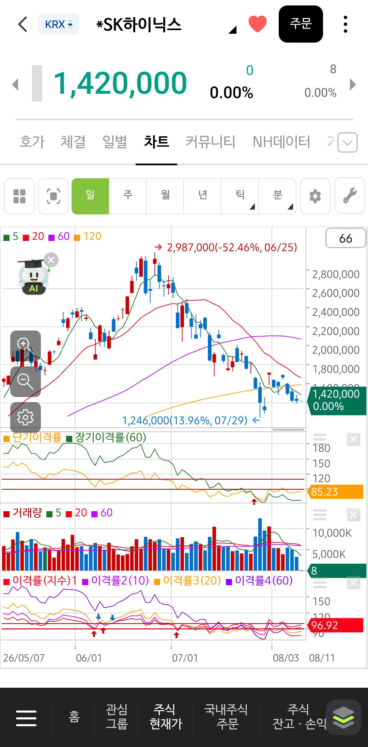Select the 일 daily period button
368x747 pixels.
click(90, 196)
